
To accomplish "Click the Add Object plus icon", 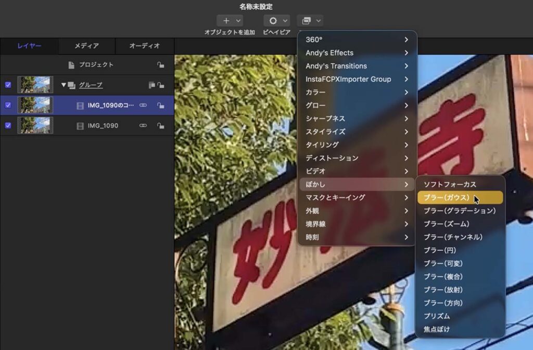I will [226, 21].
